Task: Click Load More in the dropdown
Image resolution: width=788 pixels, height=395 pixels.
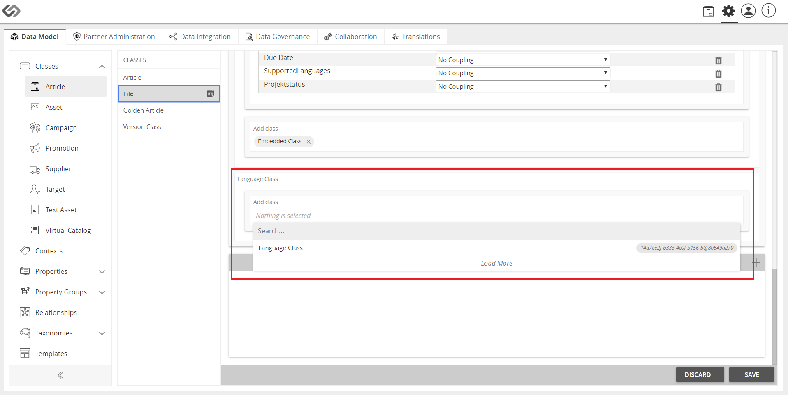Action: click(497, 263)
